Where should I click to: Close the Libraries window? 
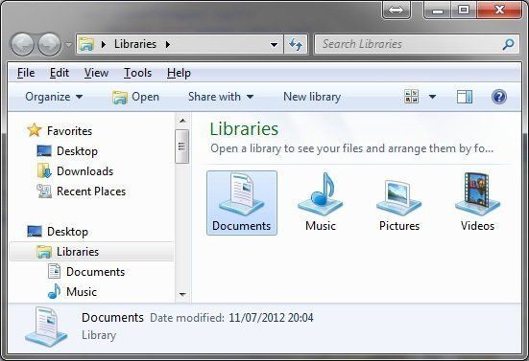tap(499, 10)
